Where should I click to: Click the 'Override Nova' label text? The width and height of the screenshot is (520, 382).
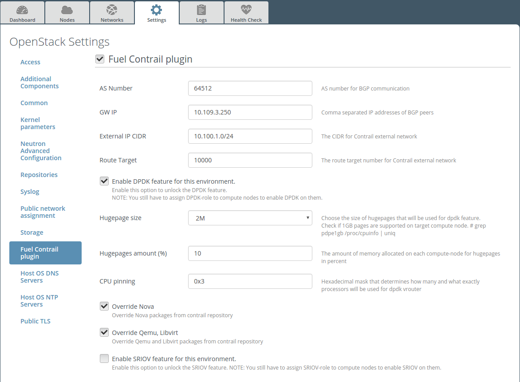133,307
